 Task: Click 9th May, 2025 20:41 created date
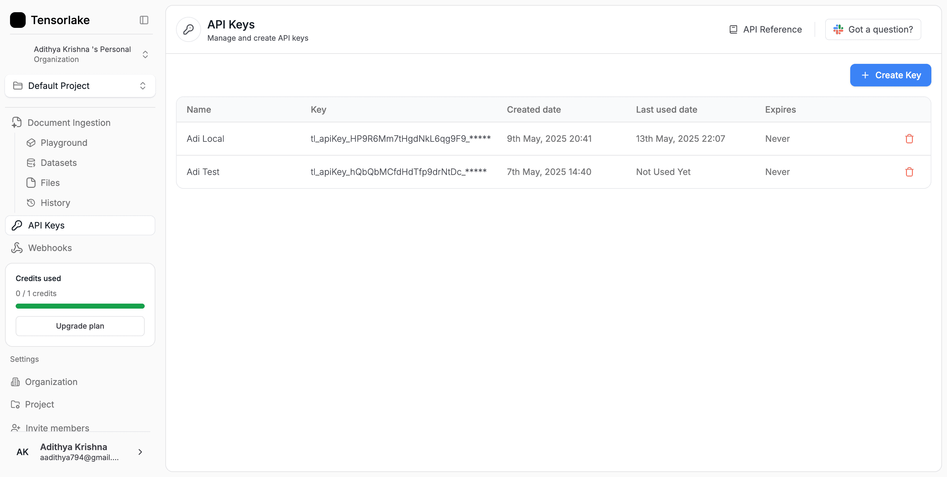pos(549,139)
